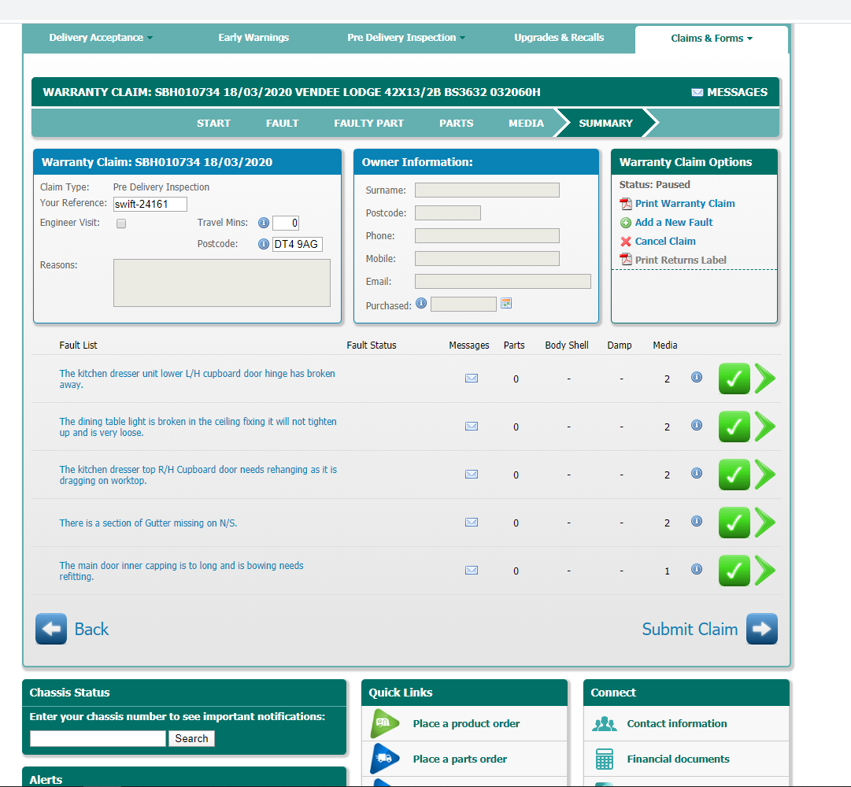Viewport: 851px width, 787px height.
Task: Click green checkmark for dining table light fault
Action: [734, 427]
